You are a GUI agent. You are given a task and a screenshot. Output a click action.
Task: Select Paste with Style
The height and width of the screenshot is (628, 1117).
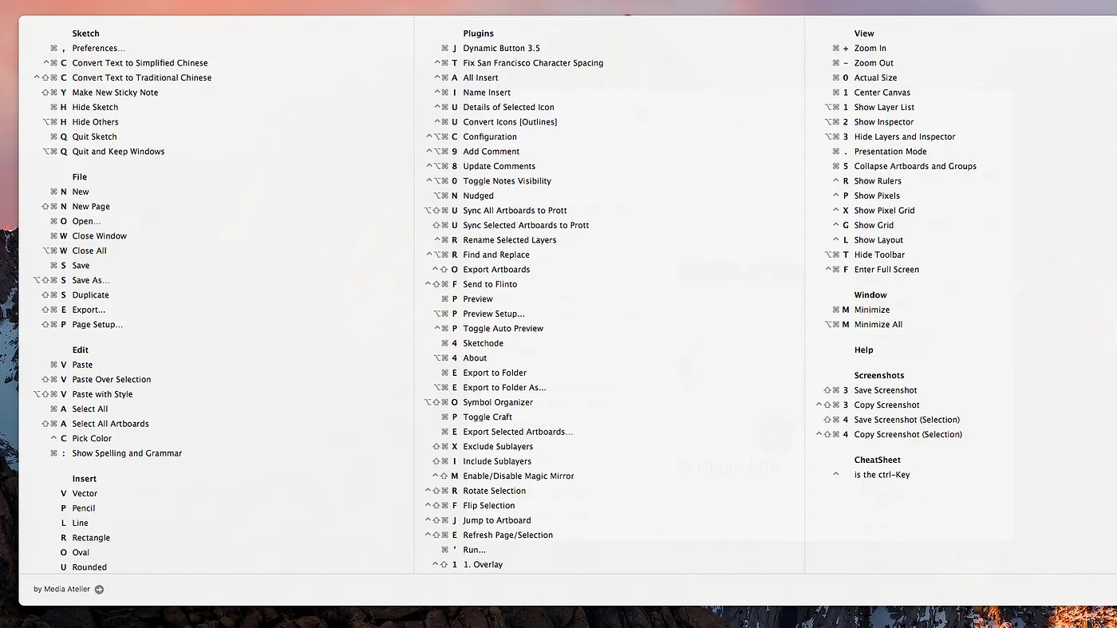102,394
